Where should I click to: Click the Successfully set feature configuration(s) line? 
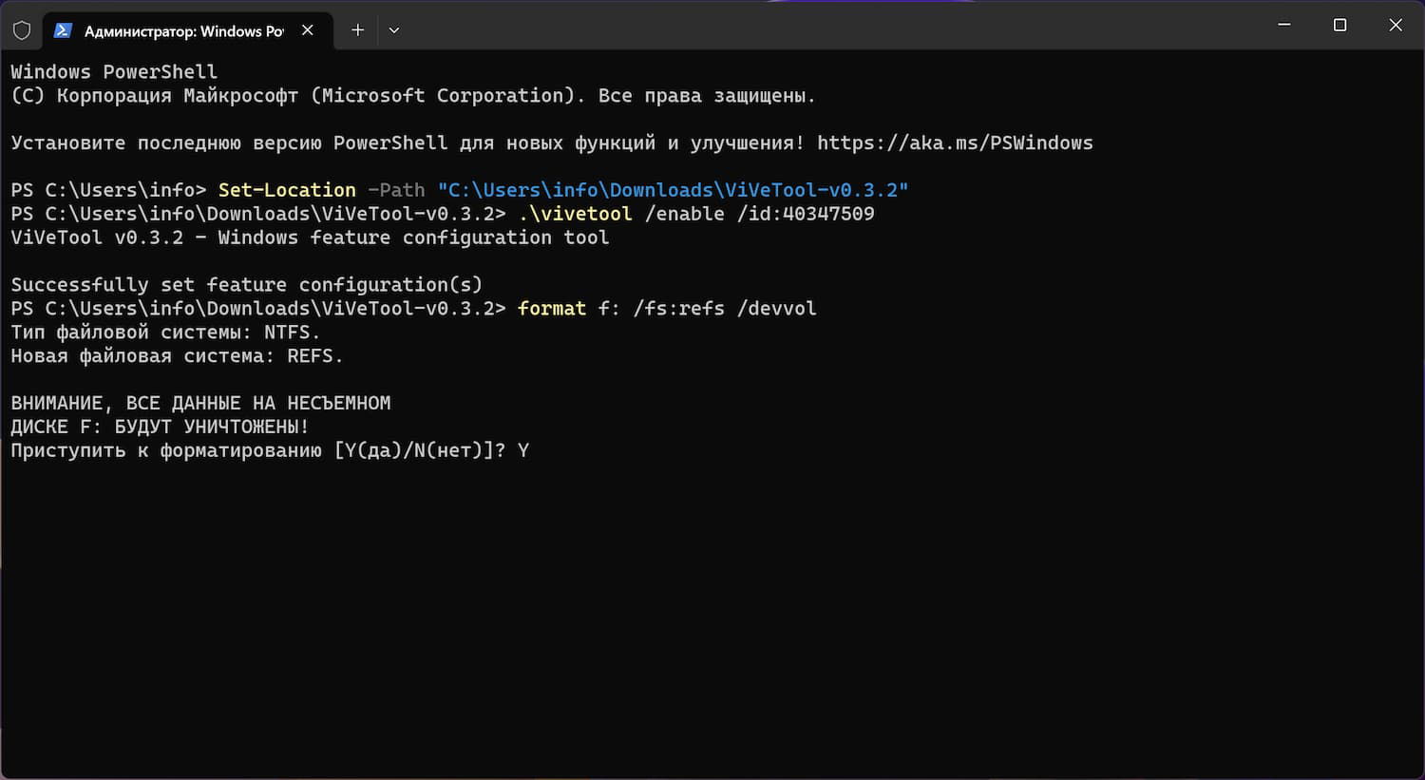tap(246, 285)
